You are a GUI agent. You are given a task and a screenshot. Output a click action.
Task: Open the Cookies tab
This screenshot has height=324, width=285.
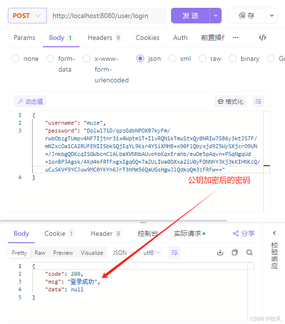[x=147, y=38]
